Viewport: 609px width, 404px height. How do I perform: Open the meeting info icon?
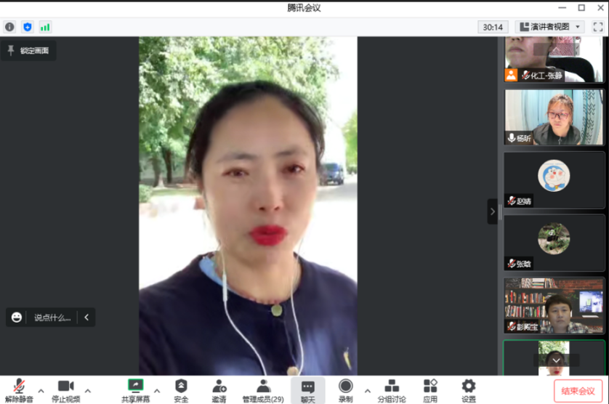tap(9, 27)
